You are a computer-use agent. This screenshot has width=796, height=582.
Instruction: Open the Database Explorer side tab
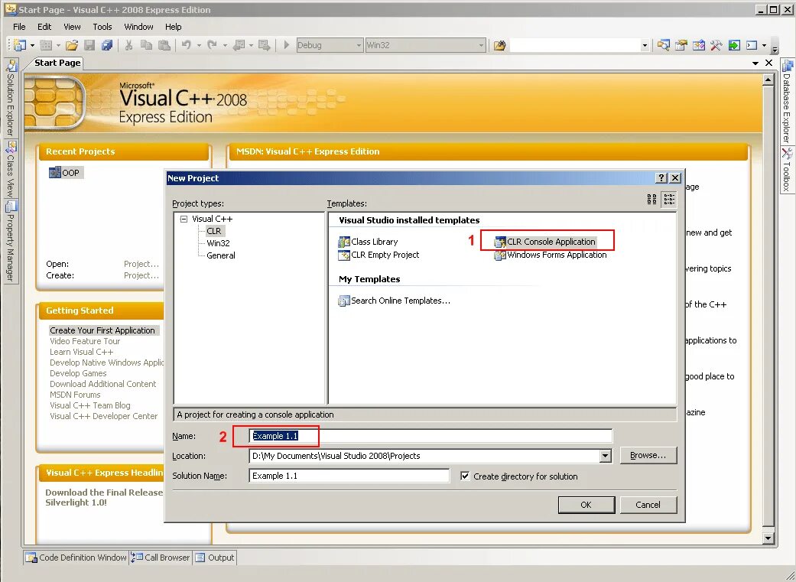786,102
